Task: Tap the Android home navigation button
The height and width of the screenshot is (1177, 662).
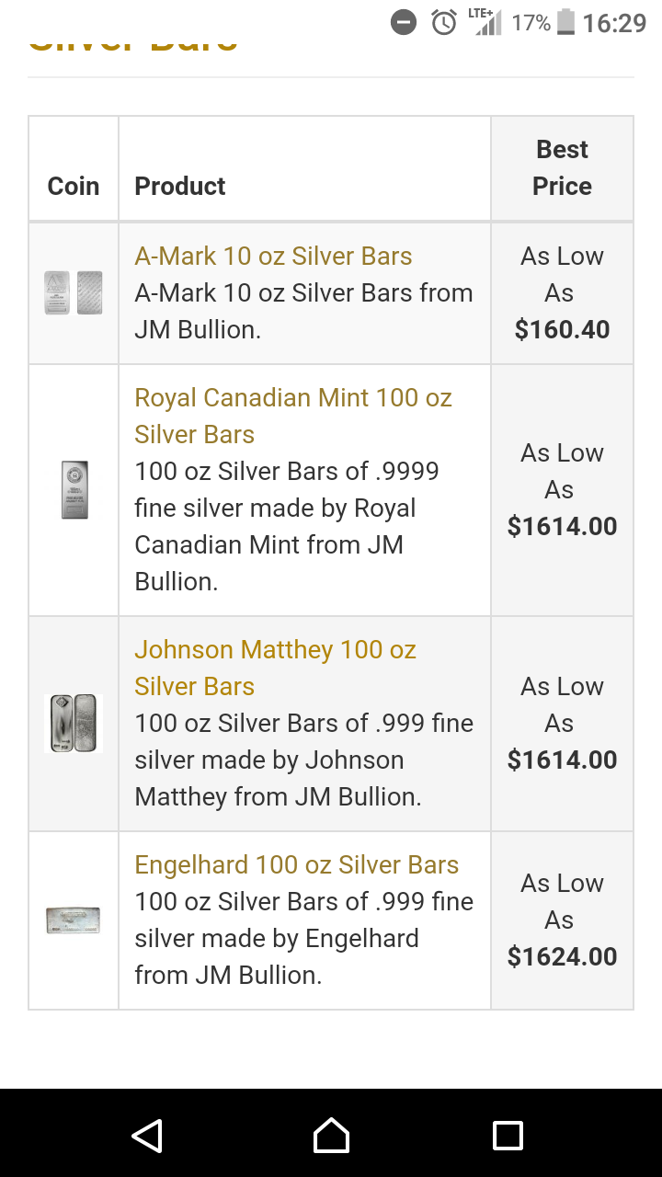Action: 331,1136
